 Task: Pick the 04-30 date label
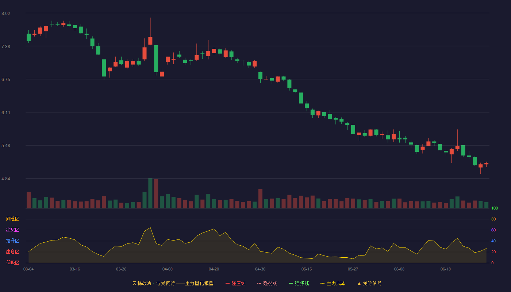[260, 269]
